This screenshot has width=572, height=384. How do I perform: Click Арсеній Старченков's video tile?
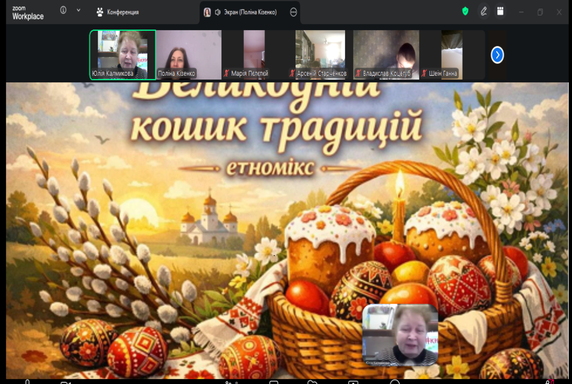pos(320,54)
